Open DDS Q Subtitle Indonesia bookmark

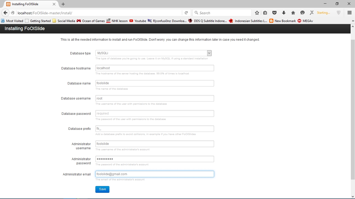207,21
